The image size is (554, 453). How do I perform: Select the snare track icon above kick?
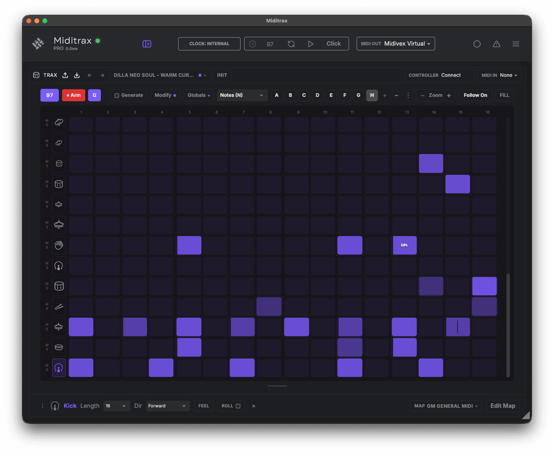59,347
